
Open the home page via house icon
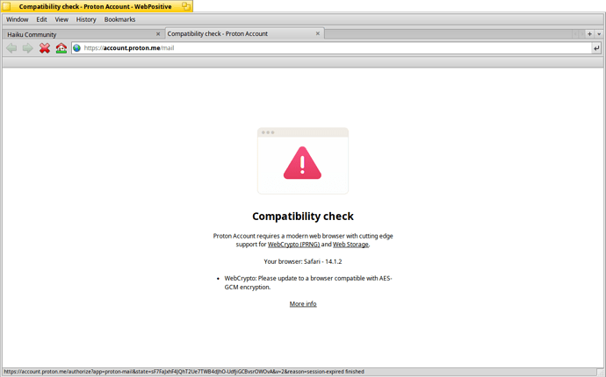61,48
